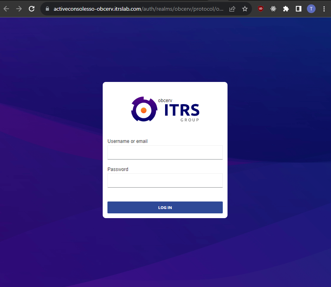Viewport: 331px width, 287px height.
Task: Click the ITRS Group logo text
Action: coord(182,110)
